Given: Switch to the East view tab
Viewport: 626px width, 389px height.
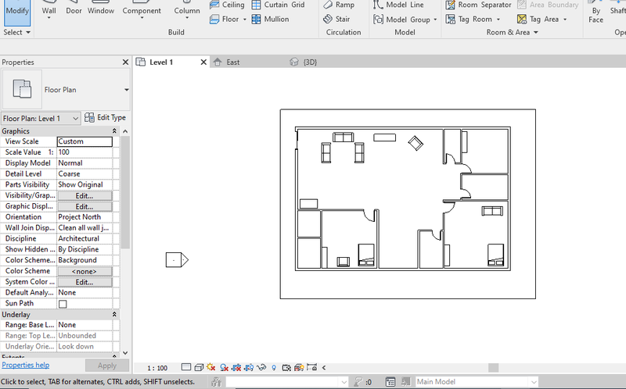Looking at the screenshot, I should click(232, 62).
